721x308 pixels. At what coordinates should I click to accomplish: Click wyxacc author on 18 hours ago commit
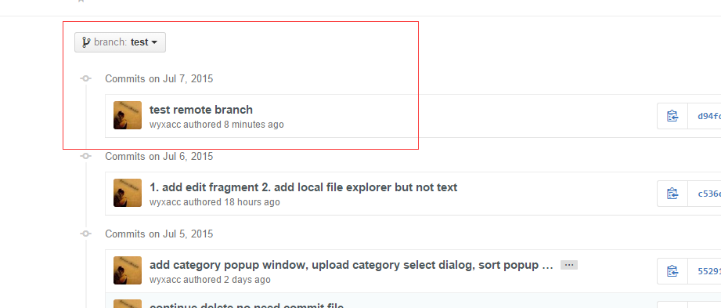[x=165, y=202]
